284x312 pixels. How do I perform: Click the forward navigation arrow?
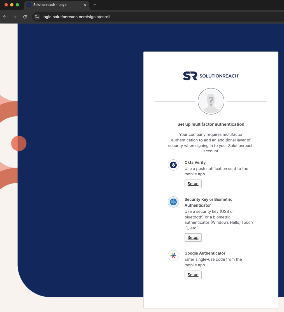click(15, 17)
